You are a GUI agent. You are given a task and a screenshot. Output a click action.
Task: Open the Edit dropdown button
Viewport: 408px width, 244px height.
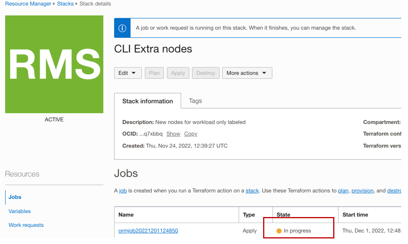click(x=128, y=73)
